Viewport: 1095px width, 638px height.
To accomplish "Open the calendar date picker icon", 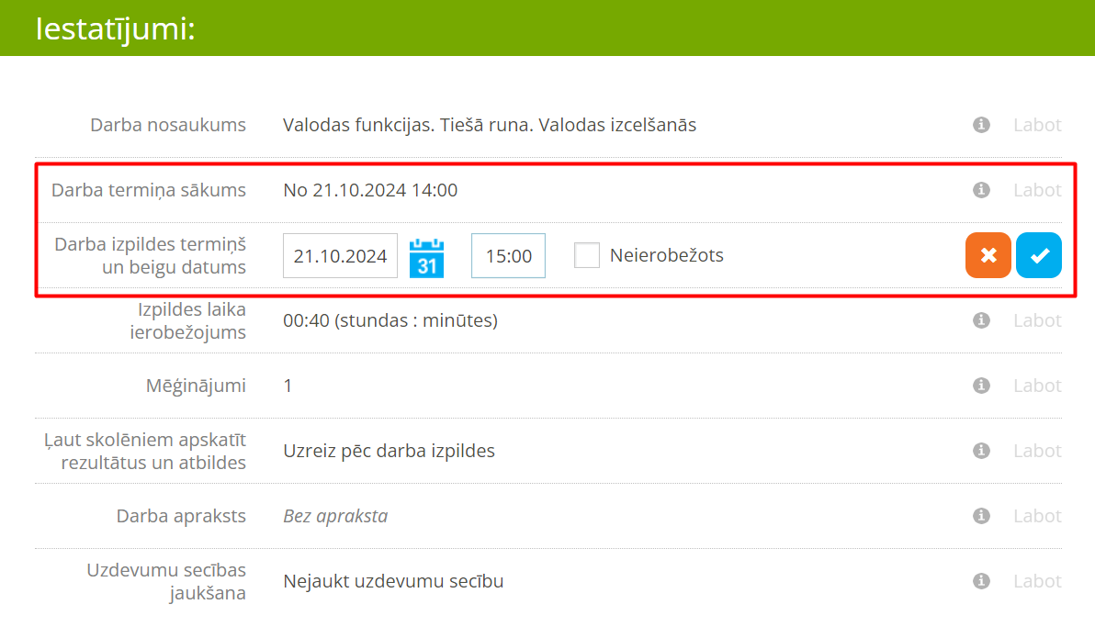I will (x=426, y=256).
